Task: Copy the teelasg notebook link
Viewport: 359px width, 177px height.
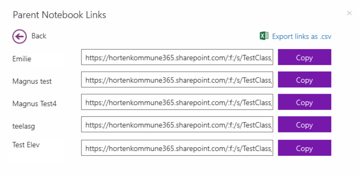Action: point(304,124)
